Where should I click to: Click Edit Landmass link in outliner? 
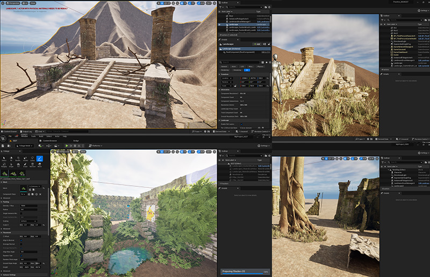[263, 21]
